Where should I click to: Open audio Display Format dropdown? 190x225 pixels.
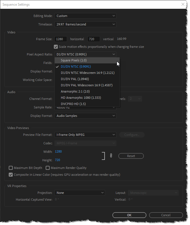tap(85, 116)
